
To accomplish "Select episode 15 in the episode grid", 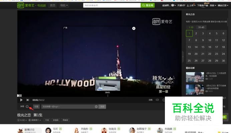I will 203,47.
